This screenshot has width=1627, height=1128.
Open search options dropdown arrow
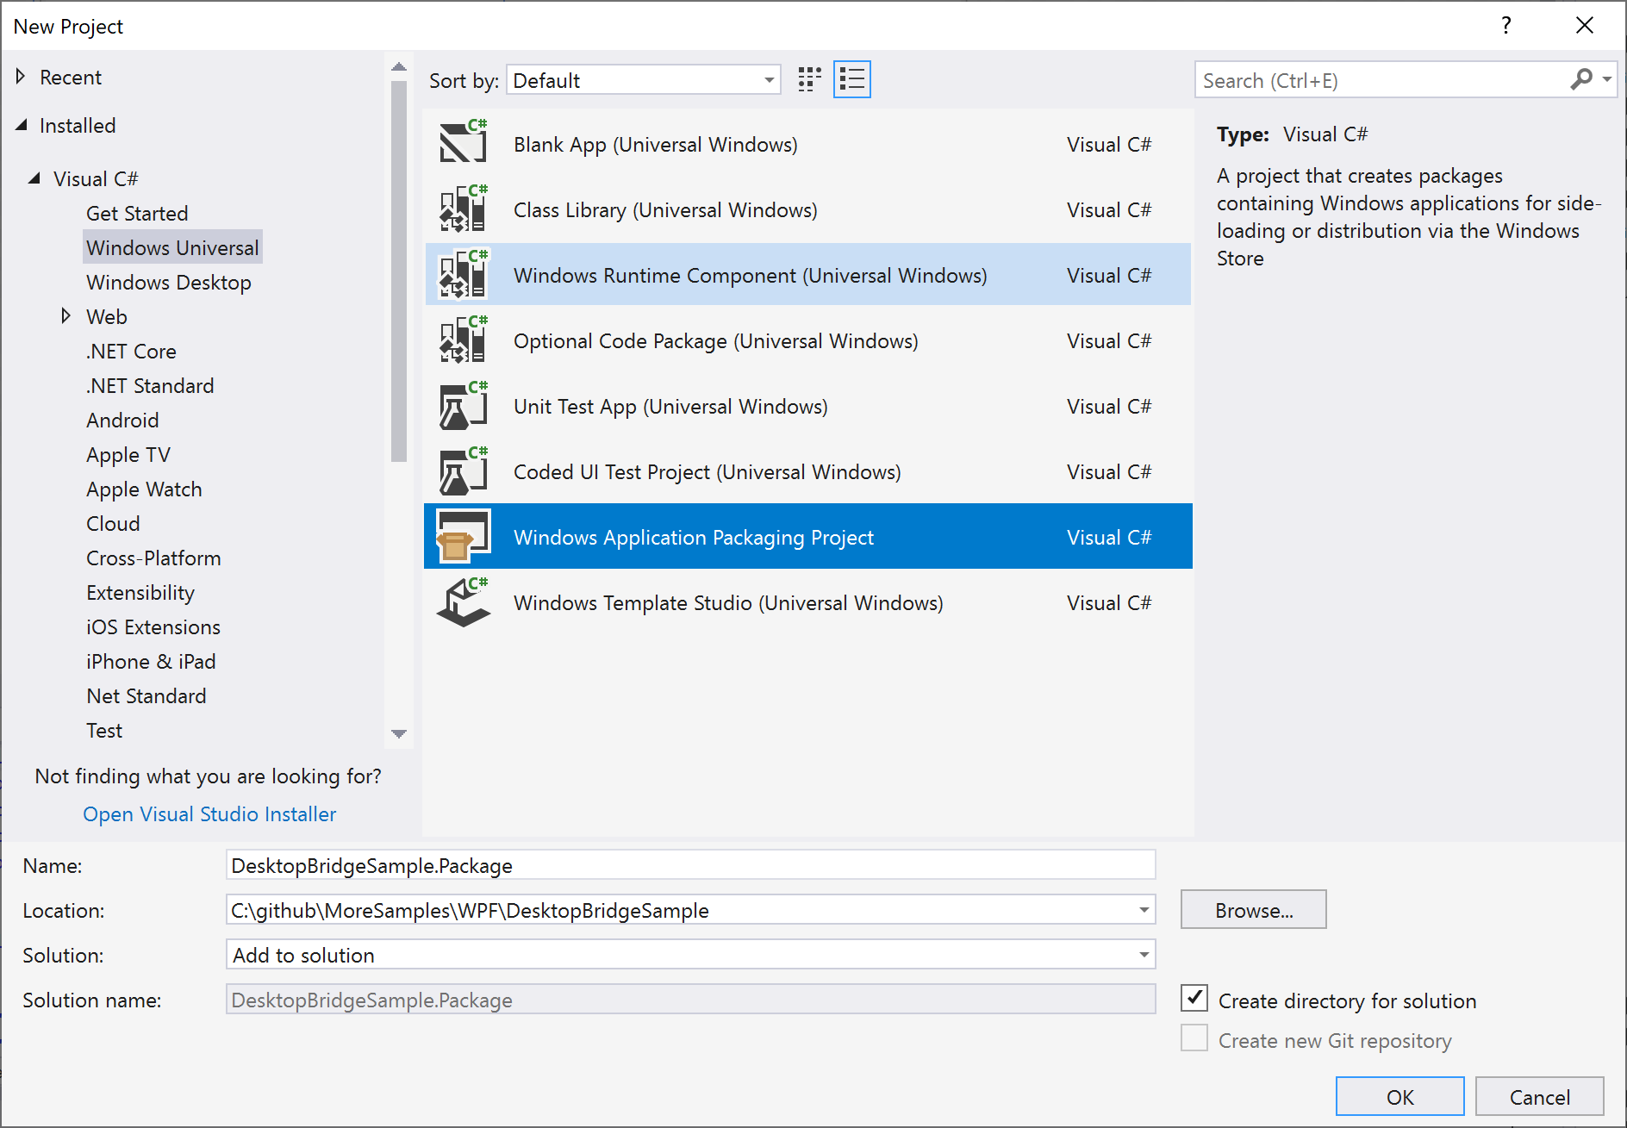point(1607,79)
